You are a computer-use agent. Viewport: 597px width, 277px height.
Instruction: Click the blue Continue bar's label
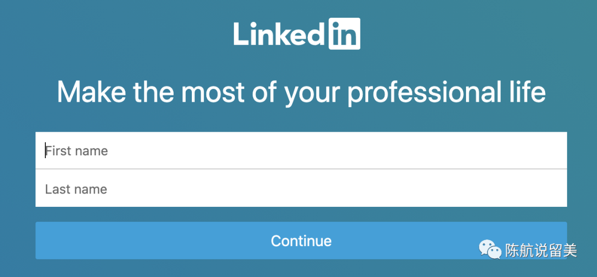[301, 241]
